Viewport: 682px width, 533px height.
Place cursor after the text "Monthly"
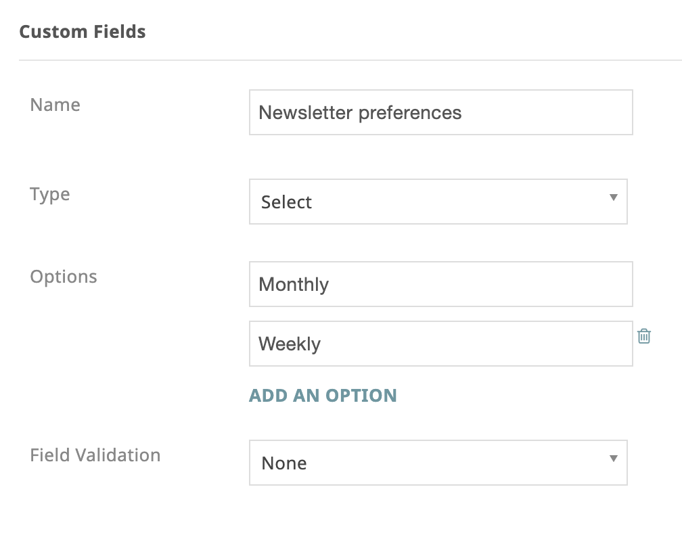tap(330, 285)
